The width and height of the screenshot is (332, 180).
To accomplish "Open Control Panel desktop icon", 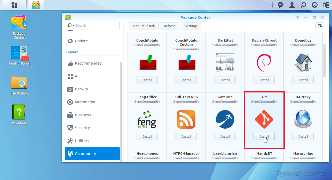I will 19,55.
